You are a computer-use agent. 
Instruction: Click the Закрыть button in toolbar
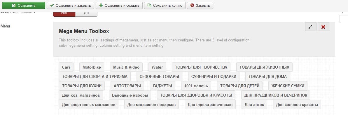pyautogui.click(x=200, y=6)
